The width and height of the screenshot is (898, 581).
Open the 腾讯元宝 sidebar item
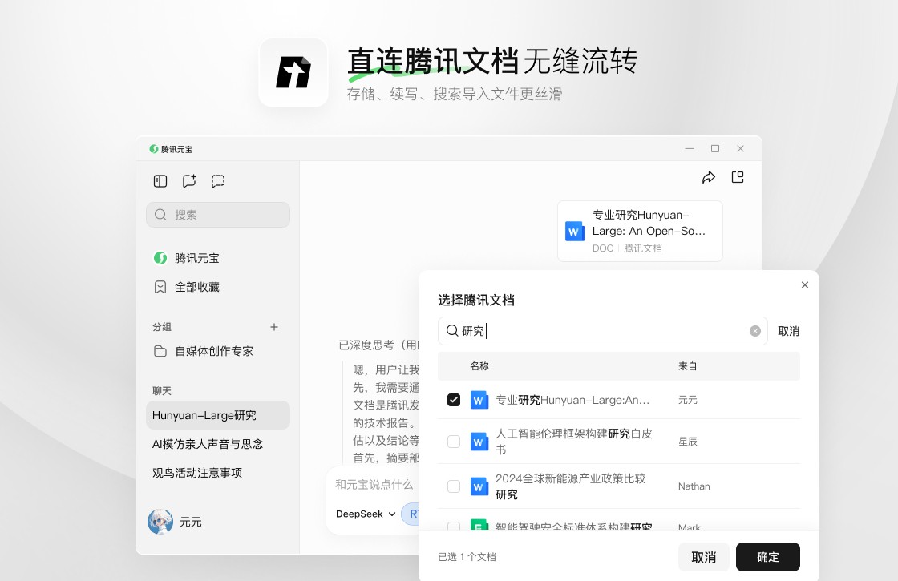click(196, 258)
